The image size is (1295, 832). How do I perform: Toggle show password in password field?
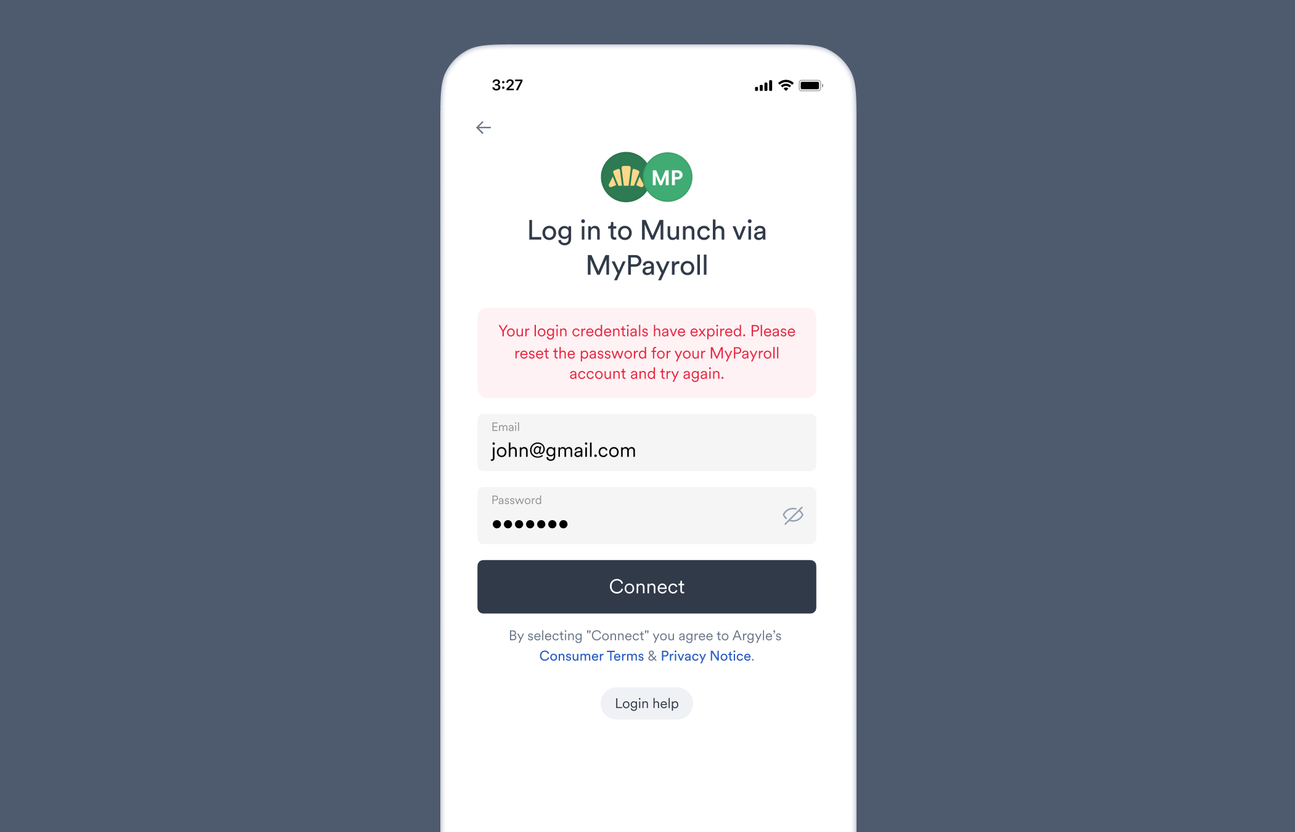click(792, 514)
